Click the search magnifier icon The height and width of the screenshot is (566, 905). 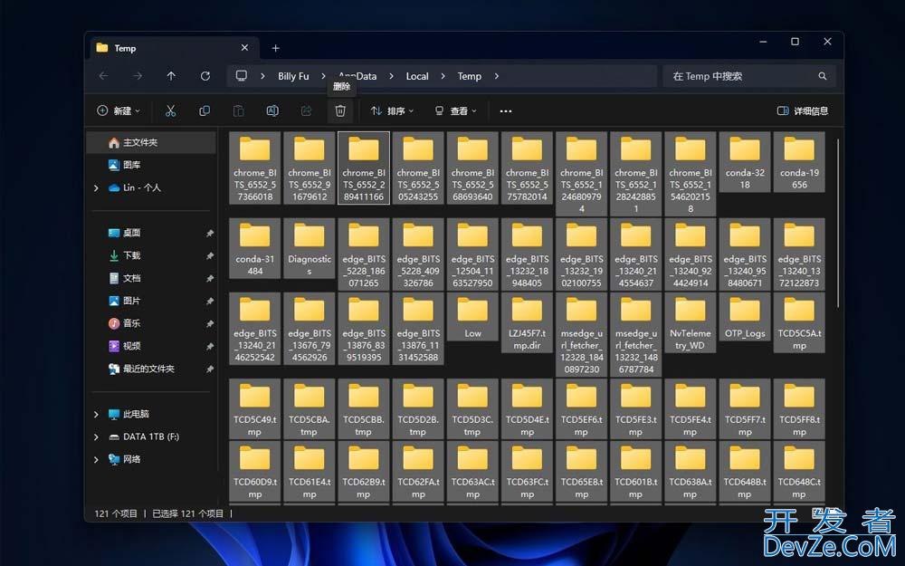(x=823, y=76)
